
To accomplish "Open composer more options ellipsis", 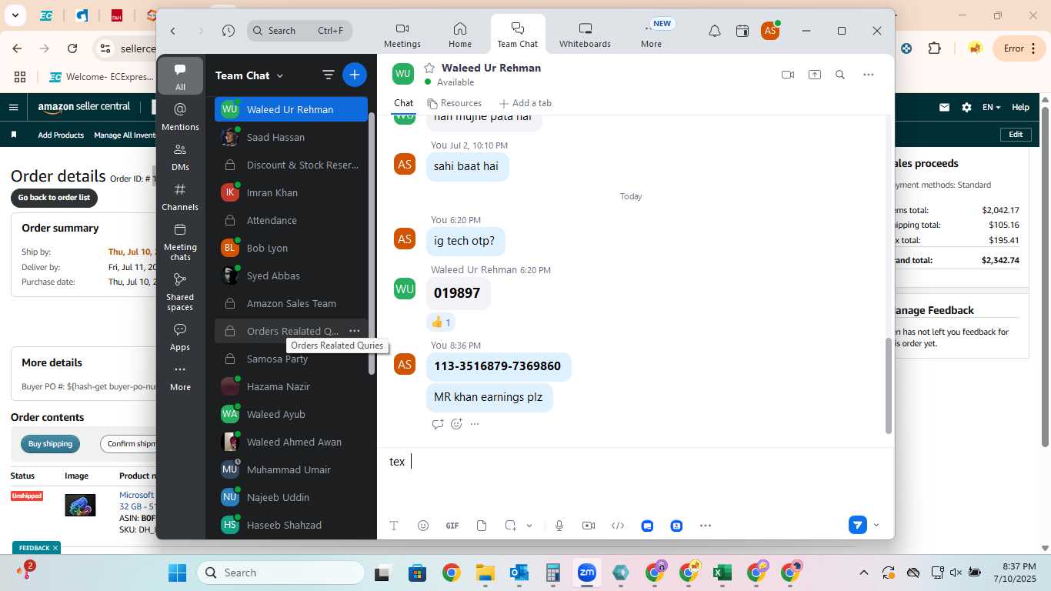I will click(x=706, y=526).
